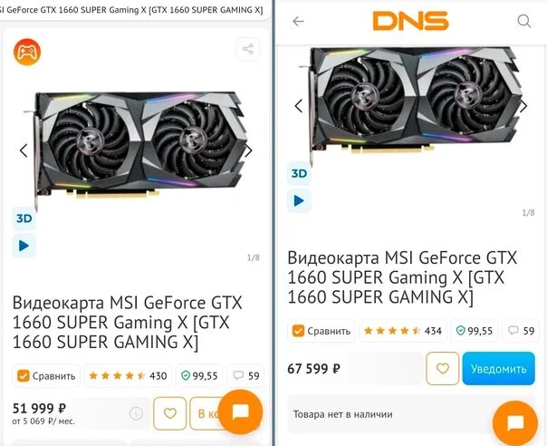This screenshot has height=446, width=547.
Task: Play product video in right screenshot
Action: click(299, 201)
